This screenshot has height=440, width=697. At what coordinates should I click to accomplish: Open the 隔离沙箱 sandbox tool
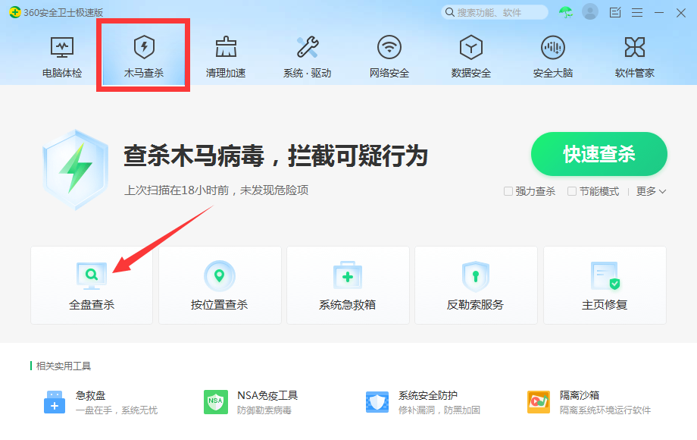[x=589, y=402]
